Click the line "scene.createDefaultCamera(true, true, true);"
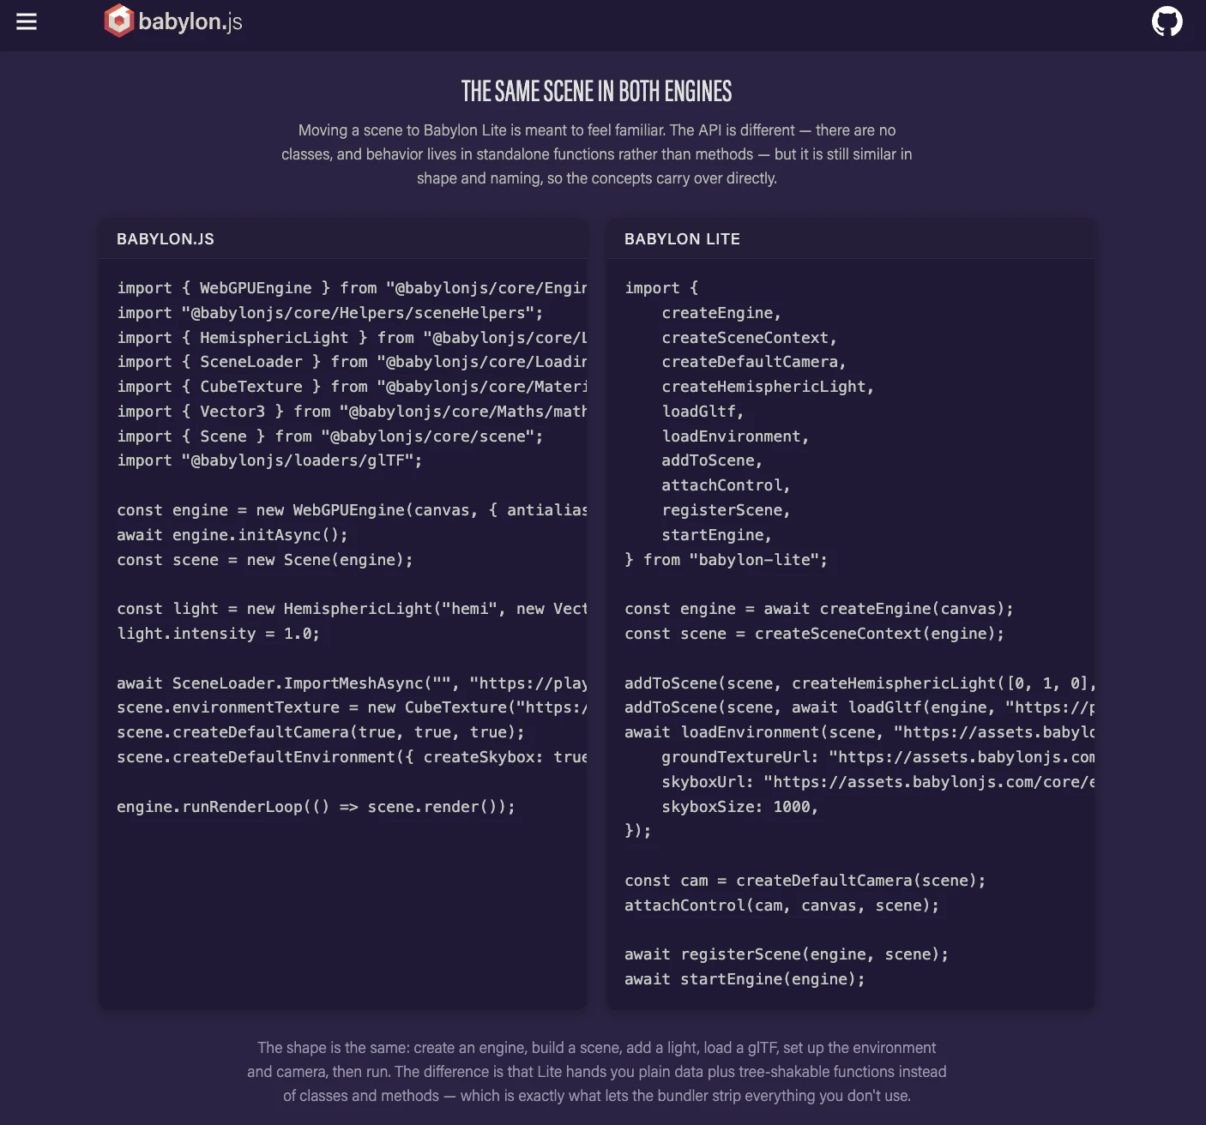This screenshot has height=1125, width=1206. click(321, 732)
